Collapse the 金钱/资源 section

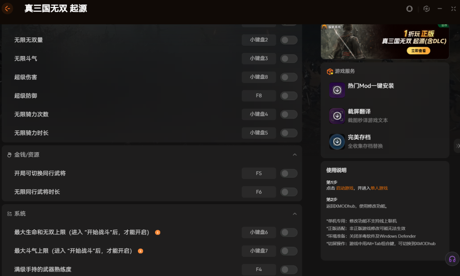tap(295, 155)
